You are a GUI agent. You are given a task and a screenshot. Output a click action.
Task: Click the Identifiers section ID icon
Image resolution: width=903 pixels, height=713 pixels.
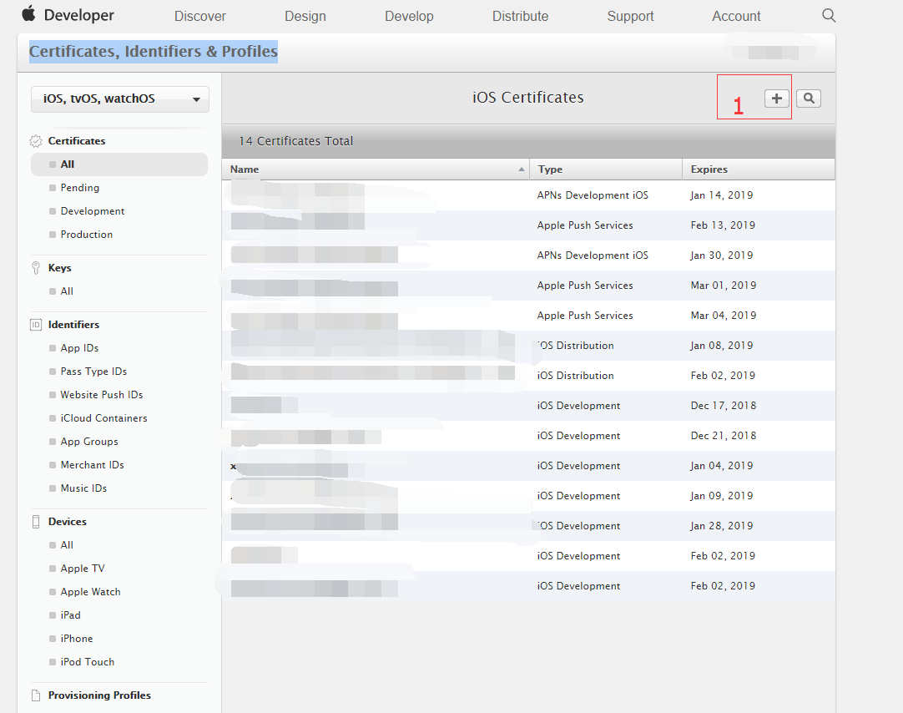tap(36, 325)
